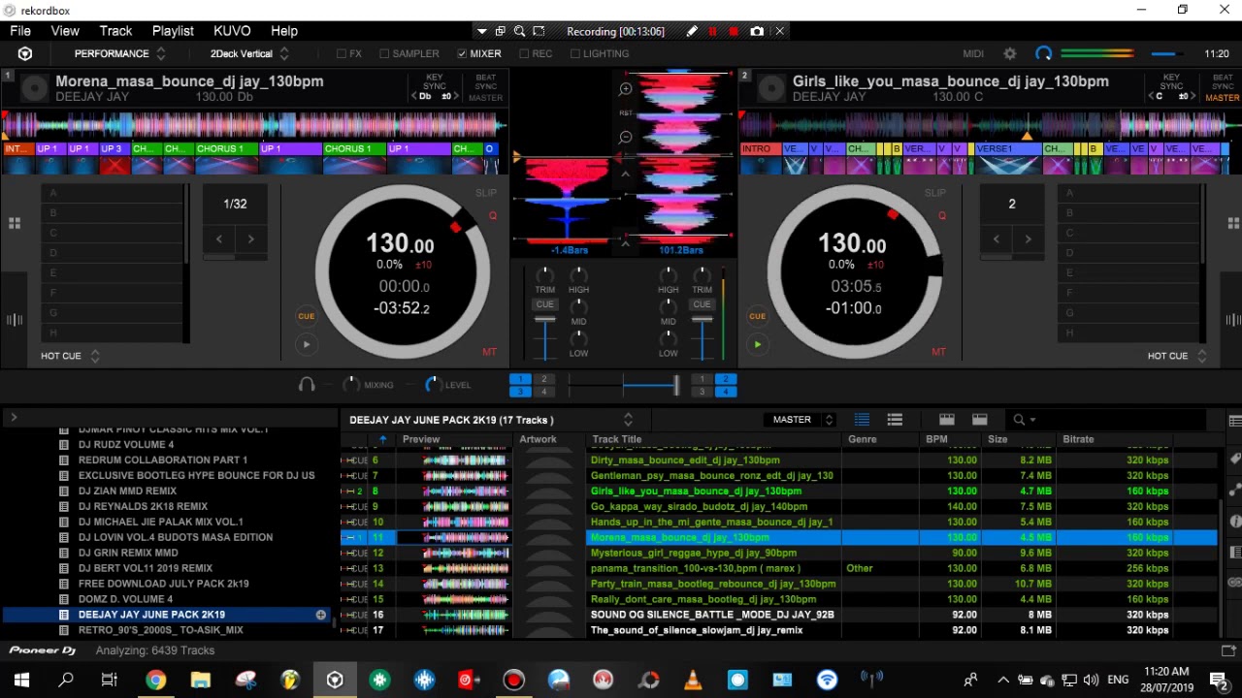Open the Track menu
The image size is (1242, 698).
click(115, 31)
